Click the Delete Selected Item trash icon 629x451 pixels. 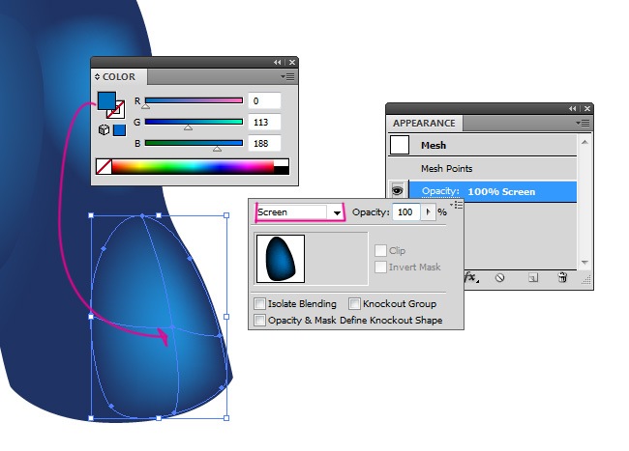tap(562, 277)
